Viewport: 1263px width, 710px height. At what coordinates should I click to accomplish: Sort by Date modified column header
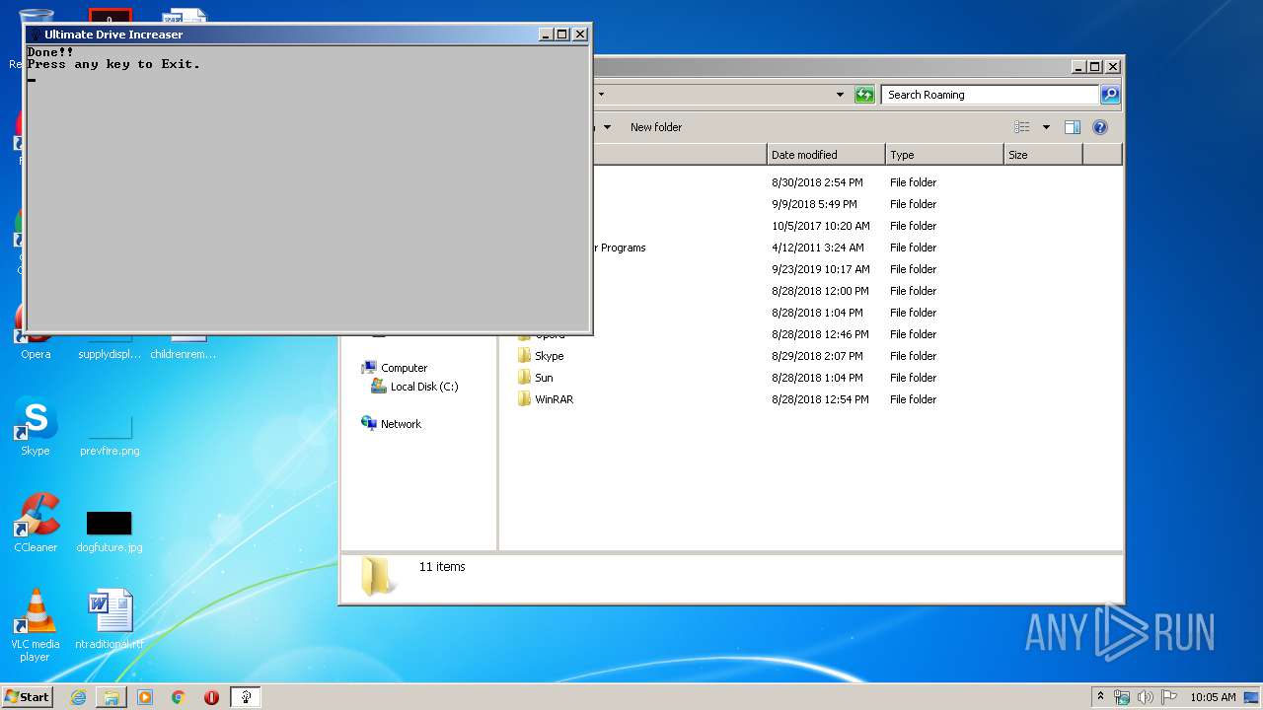point(826,155)
